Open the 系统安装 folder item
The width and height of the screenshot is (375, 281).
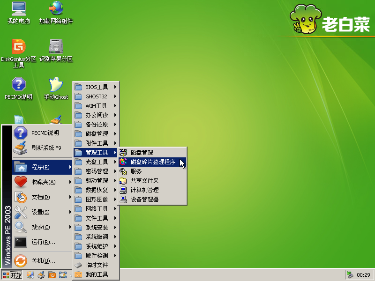coord(96,227)
